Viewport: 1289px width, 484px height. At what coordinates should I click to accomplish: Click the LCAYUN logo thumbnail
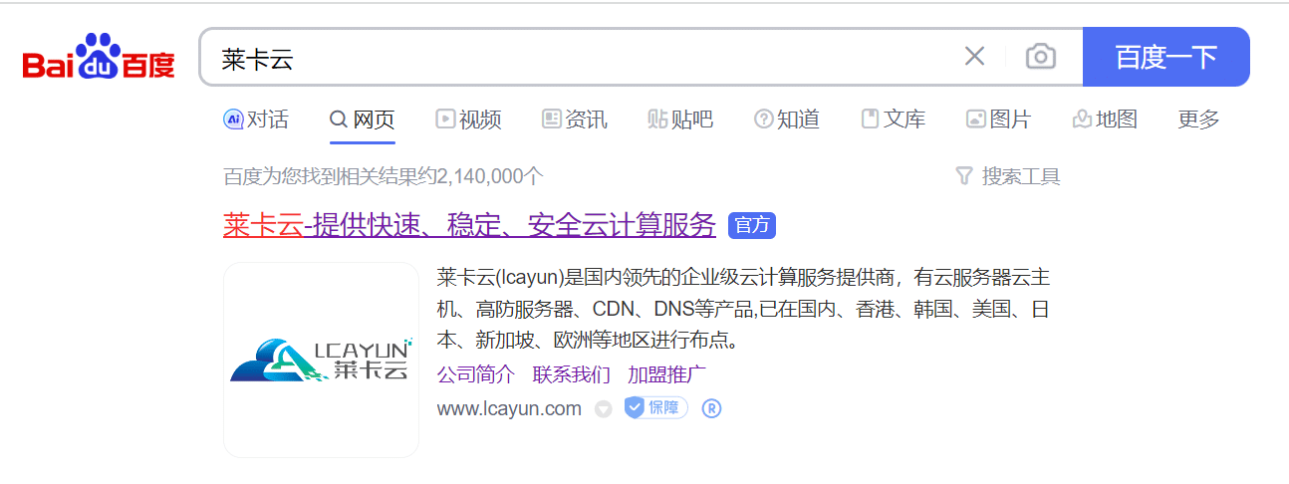(321, 360)
